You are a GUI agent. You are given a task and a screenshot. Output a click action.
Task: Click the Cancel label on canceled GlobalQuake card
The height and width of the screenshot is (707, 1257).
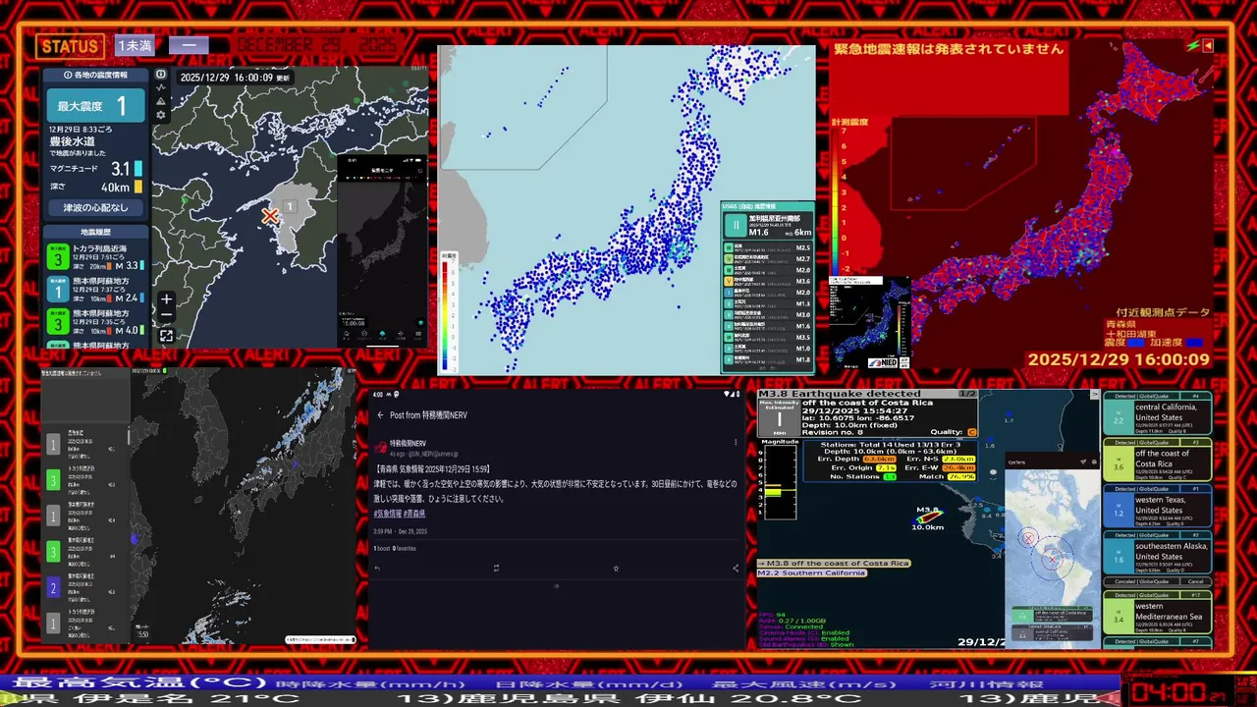(1196, 581)
